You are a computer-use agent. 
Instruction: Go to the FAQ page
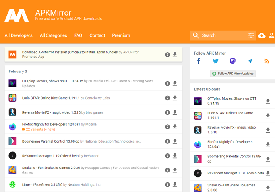(x=78, y=35)
